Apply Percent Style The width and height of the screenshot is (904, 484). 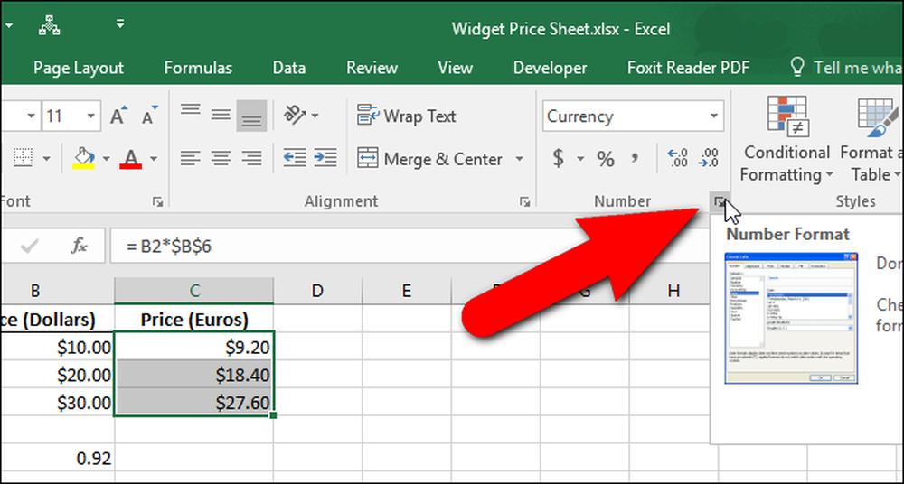[x=606, y=158]
